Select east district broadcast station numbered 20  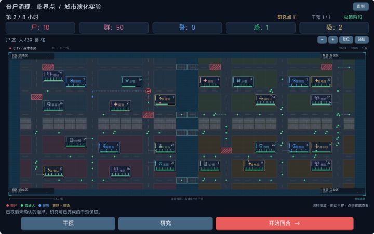pyautogui.click(x=321, y=100)
